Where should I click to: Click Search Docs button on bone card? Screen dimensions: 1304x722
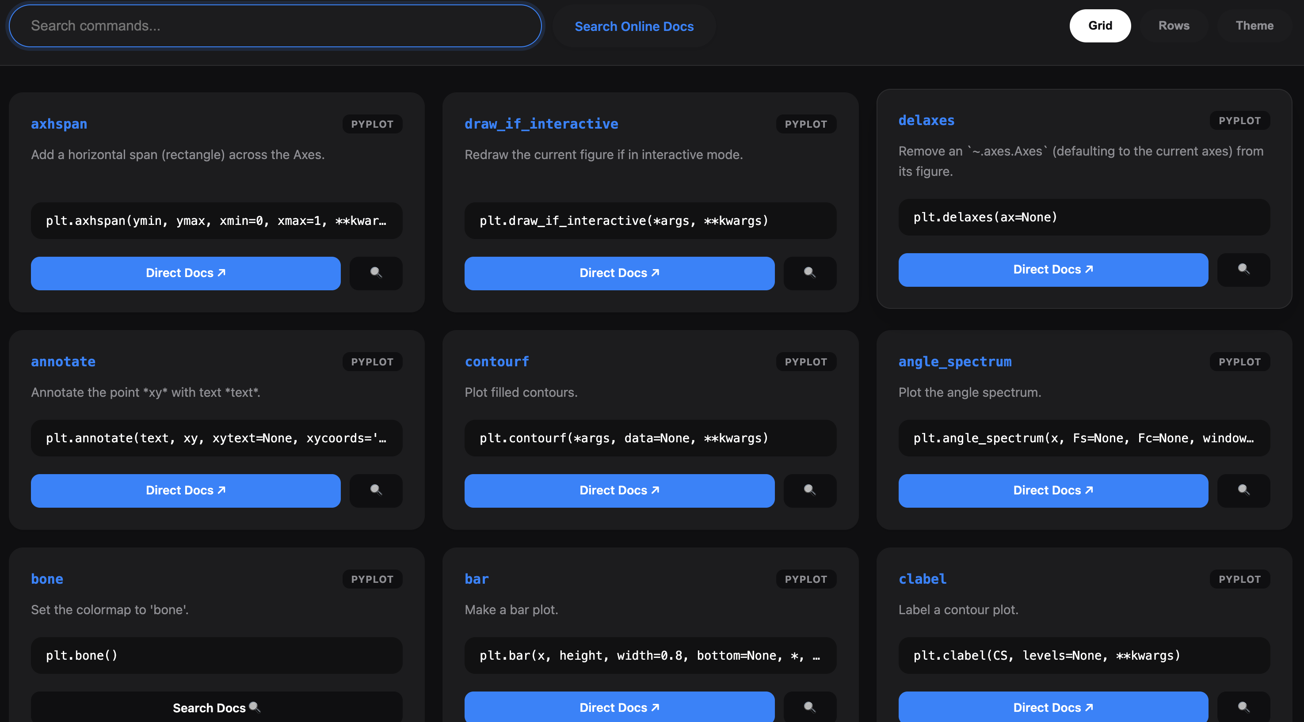[x=216, y=707]
